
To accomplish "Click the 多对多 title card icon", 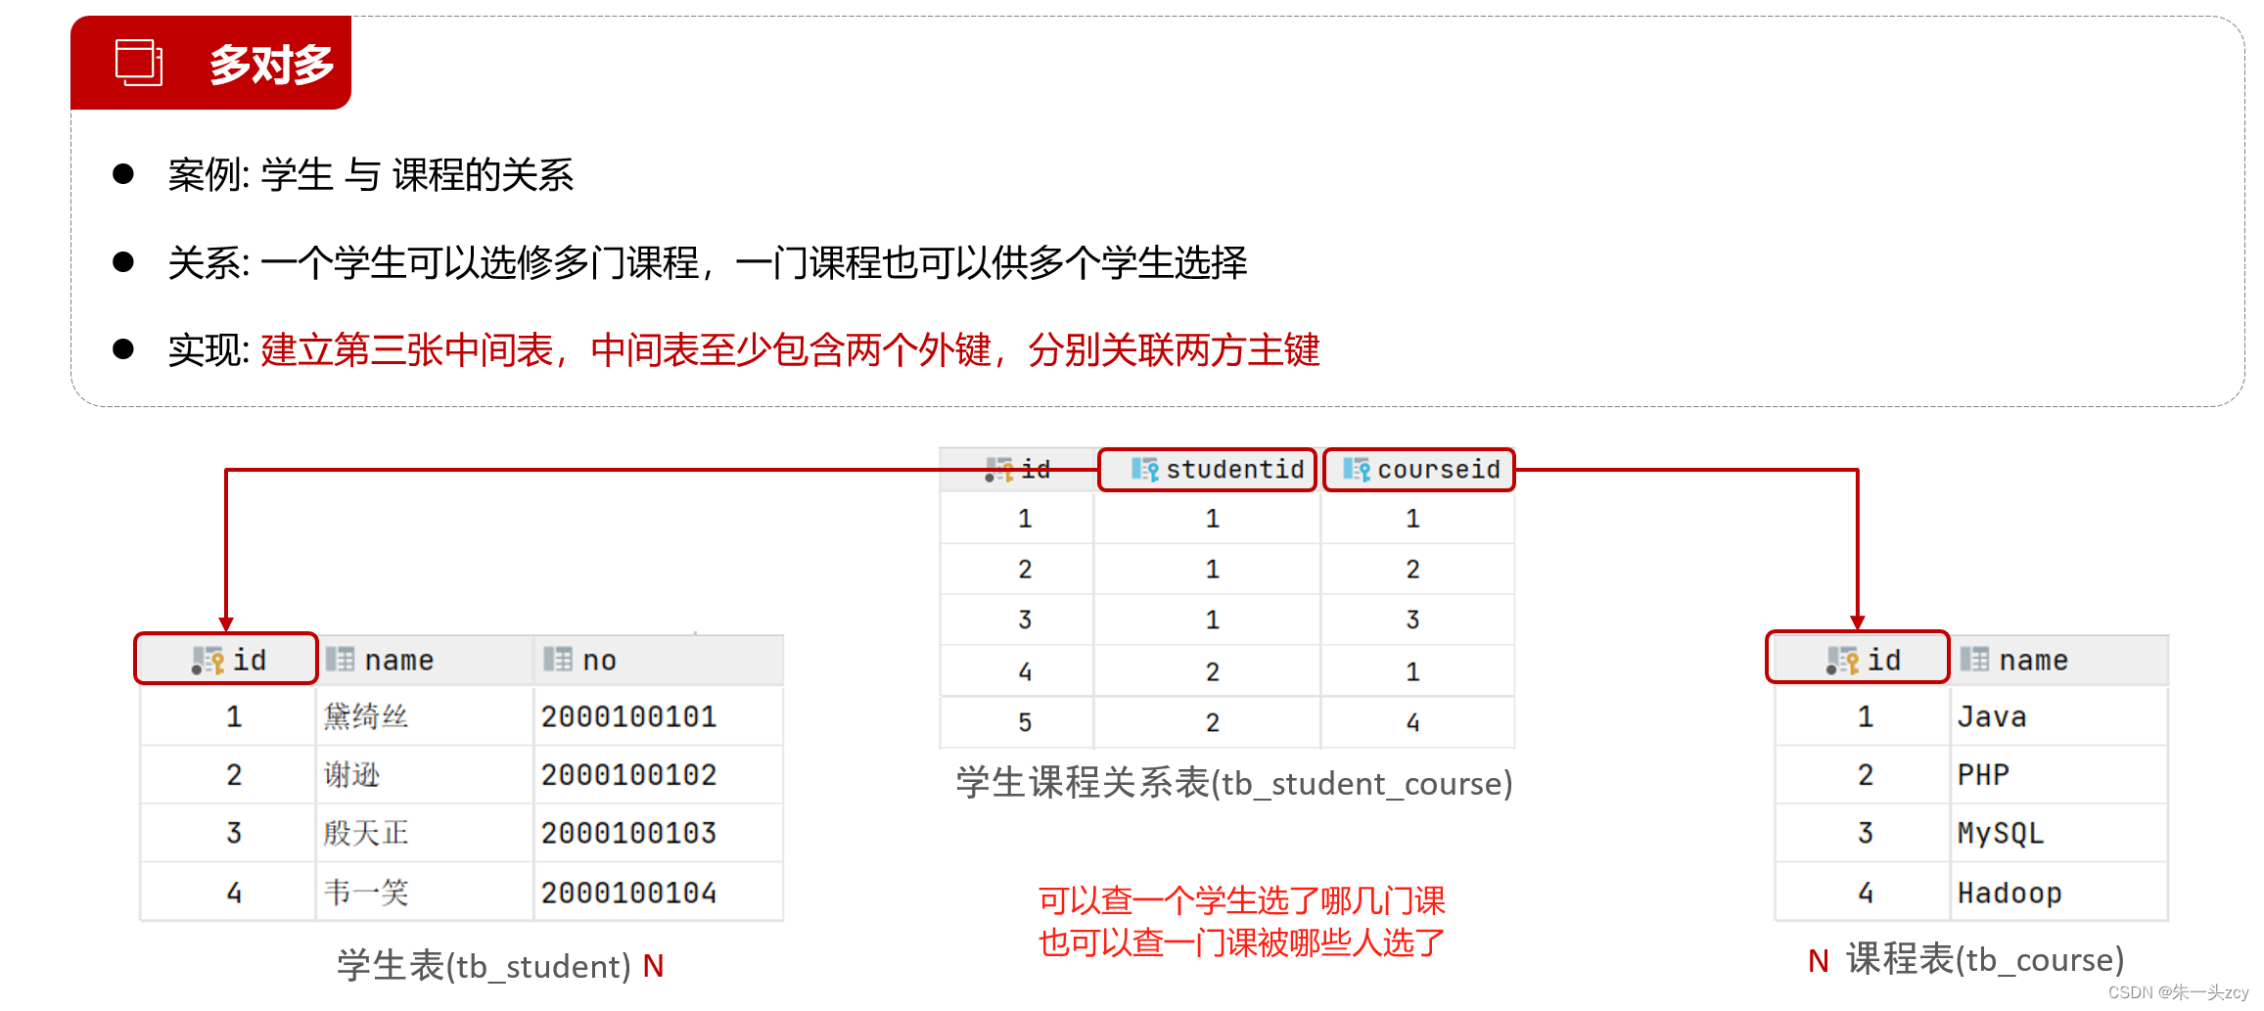I will (x=139, y=63).
